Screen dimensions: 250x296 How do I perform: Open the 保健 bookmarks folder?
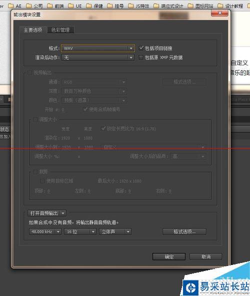point(94,6)
